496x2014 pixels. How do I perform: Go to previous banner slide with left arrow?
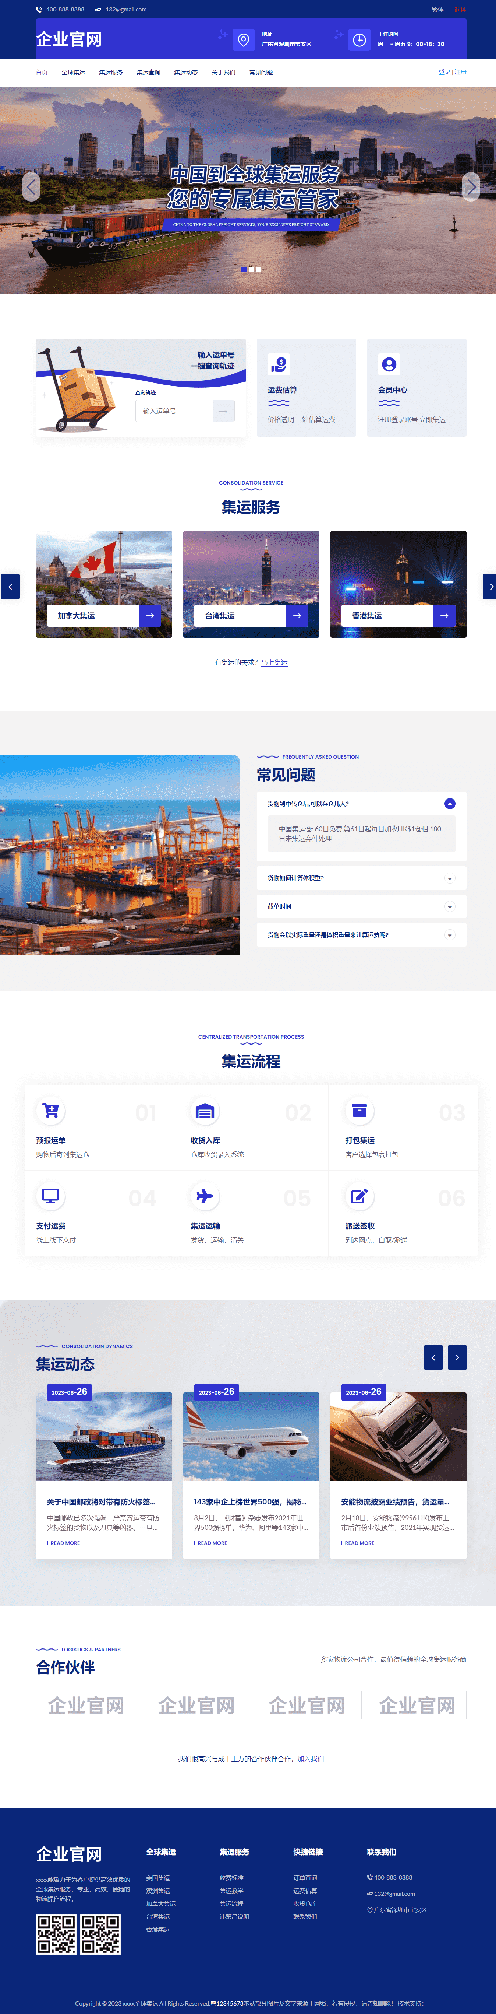point(31,187)
